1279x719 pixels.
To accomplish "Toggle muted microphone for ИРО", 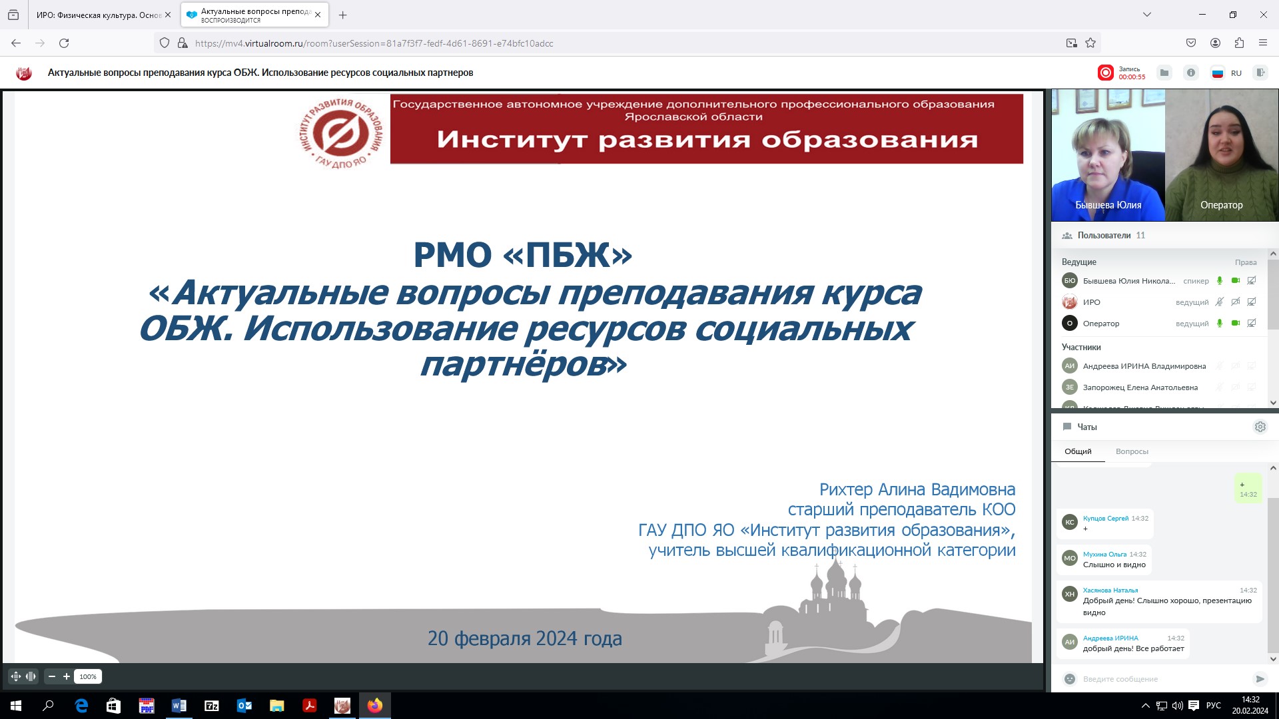I will [x=1220, y=302].
